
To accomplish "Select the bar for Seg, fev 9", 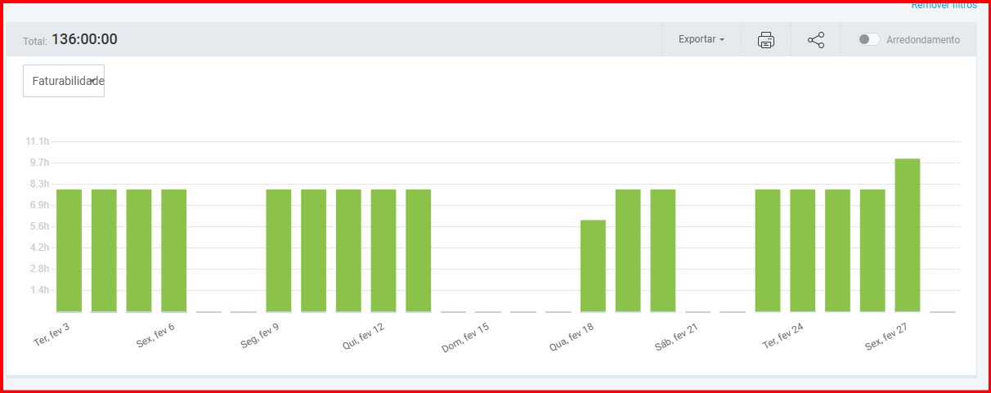I will point(279,250).
